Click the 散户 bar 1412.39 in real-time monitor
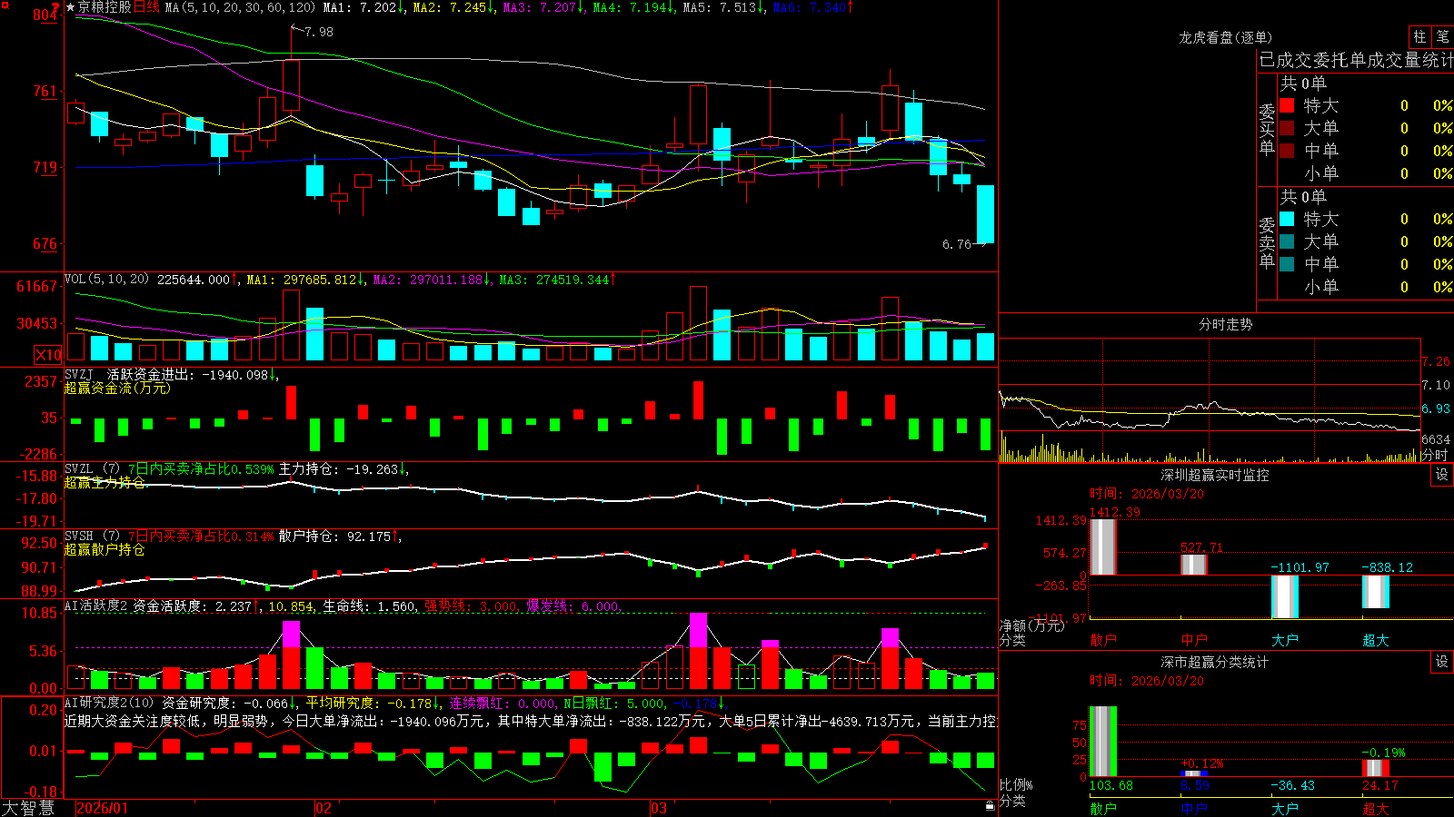 coord(1103,546)
